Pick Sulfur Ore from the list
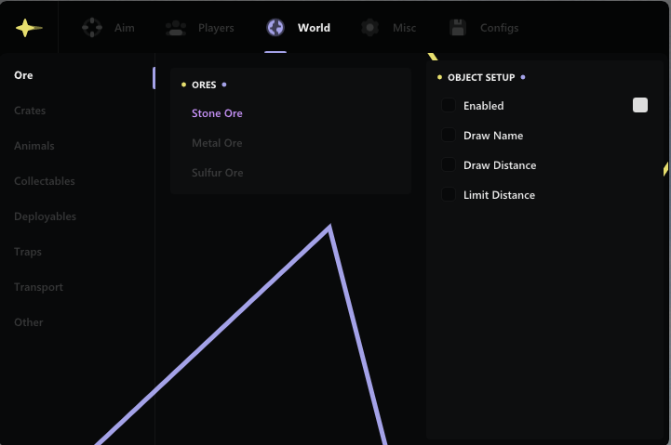The height and width of the screenshot is (445, 671). pos(218,173)
